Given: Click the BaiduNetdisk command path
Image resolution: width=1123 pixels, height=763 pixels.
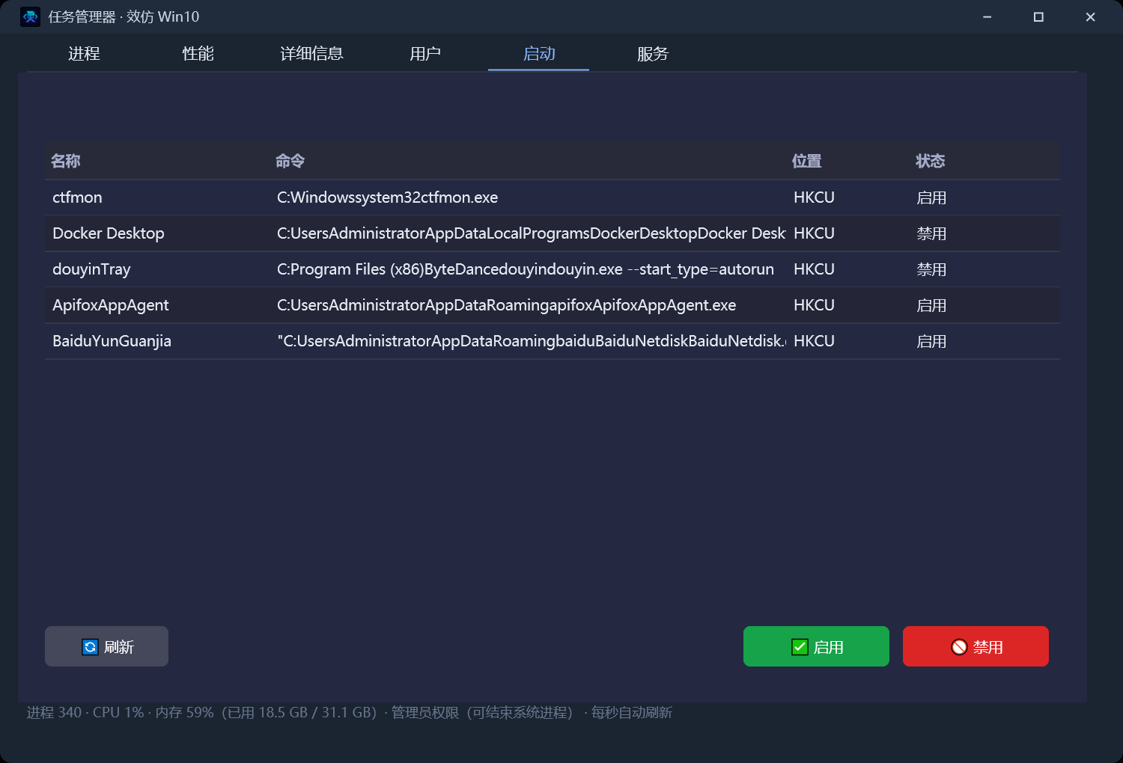Looking at the screenshot, I should coord(532,341).
